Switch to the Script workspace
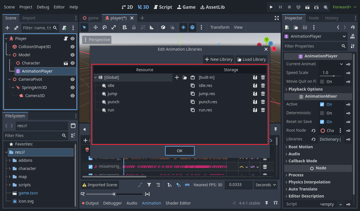 pos(163,7)
